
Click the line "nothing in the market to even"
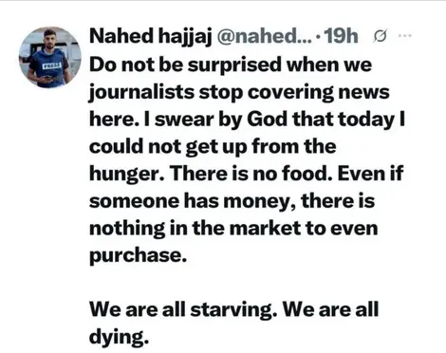pos(233,229)
